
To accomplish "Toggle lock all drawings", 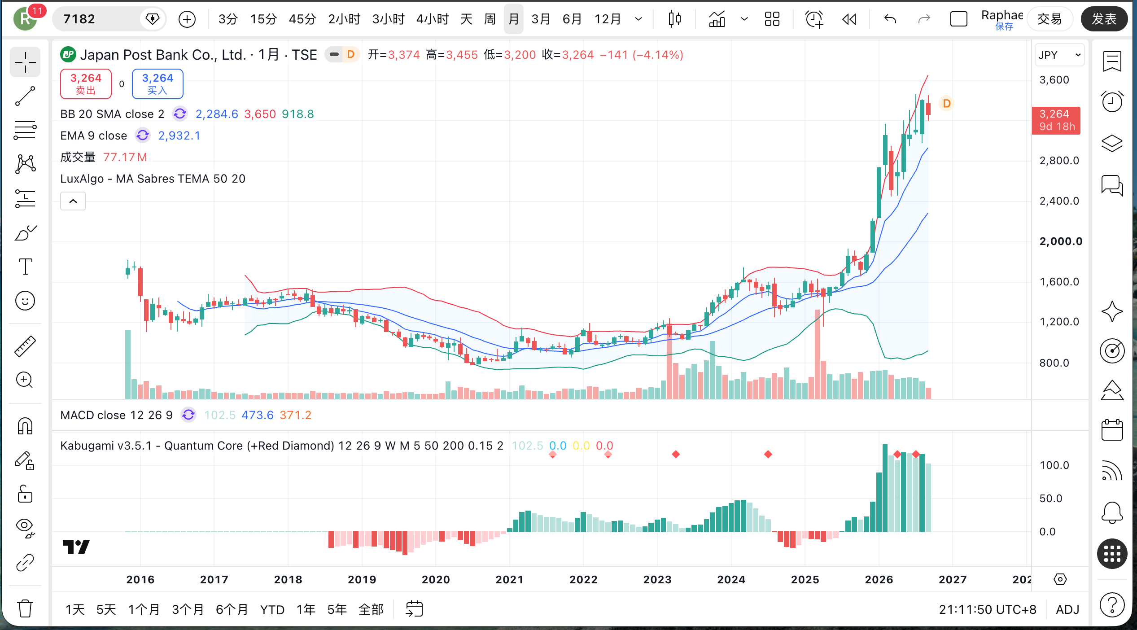I will (25, 494).
